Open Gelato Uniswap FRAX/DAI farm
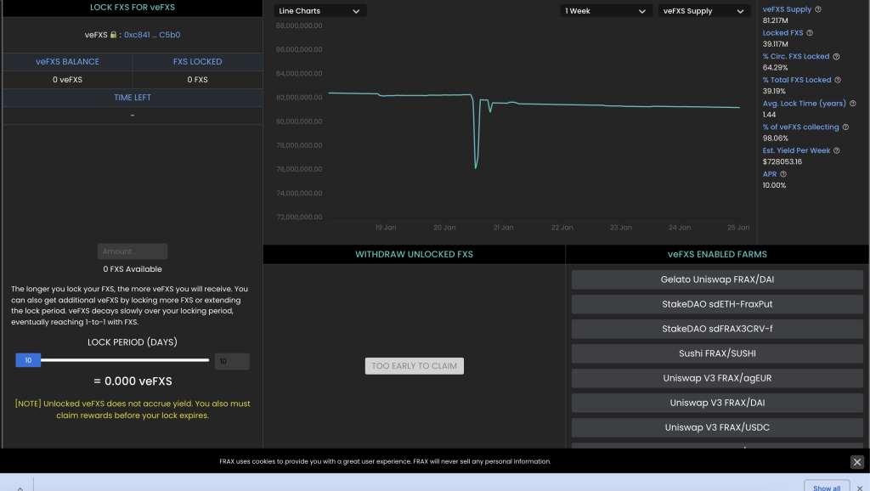The height and width of the screenshot is (491, 870). (x=717, y=279)
